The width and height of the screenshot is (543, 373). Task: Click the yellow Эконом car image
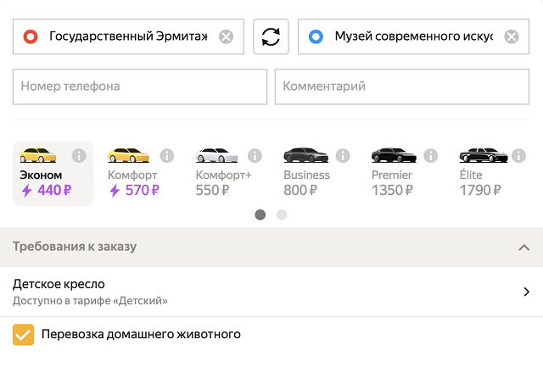click(37, 155)
